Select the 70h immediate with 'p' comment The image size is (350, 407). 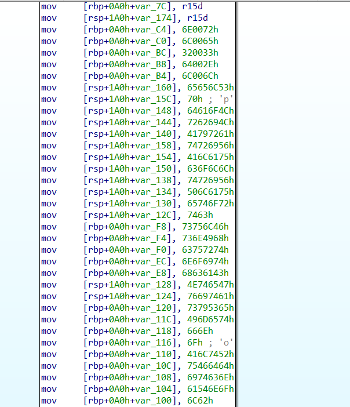(195, 99)
